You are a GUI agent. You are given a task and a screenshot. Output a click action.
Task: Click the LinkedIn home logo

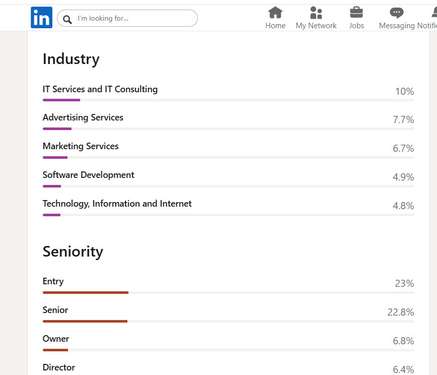[41, 17]
